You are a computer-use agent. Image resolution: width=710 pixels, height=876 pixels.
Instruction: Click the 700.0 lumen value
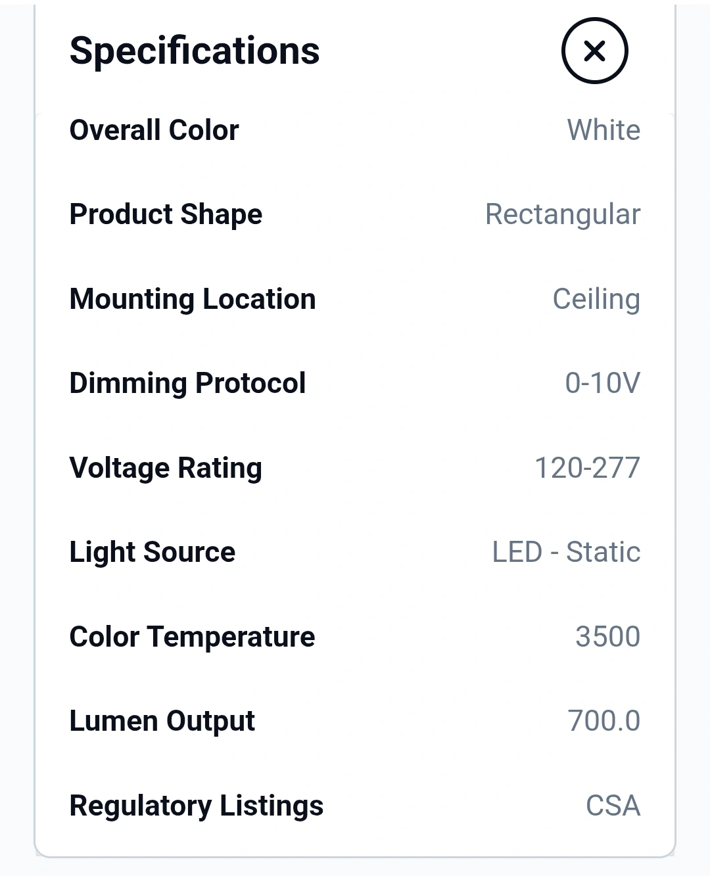[x=603, y=721]
